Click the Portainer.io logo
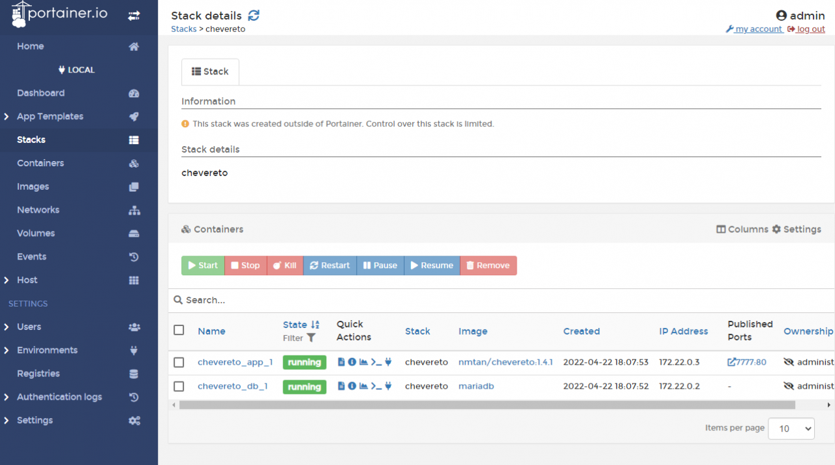The height and width of the screenshot is (465, 835). (59, 14)
